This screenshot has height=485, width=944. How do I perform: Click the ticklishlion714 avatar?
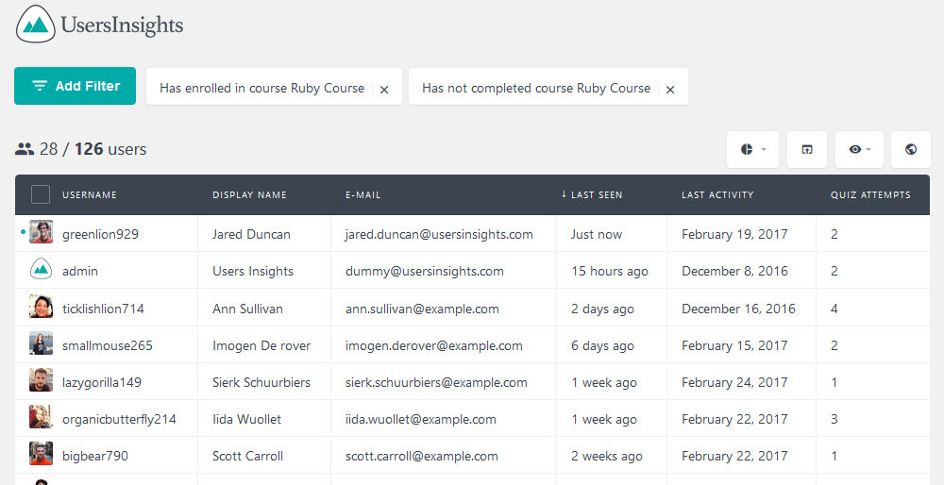point(41,307)
